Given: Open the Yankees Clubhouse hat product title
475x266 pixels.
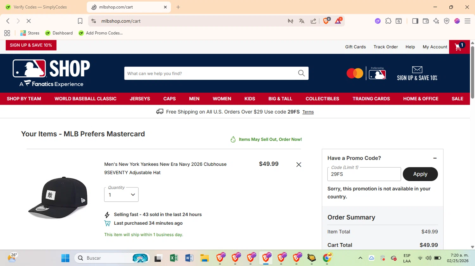Looking at the screenshot, I should click(x=165, y=168).
